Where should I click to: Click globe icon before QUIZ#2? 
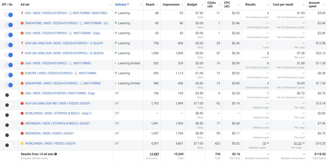point(91,53)
